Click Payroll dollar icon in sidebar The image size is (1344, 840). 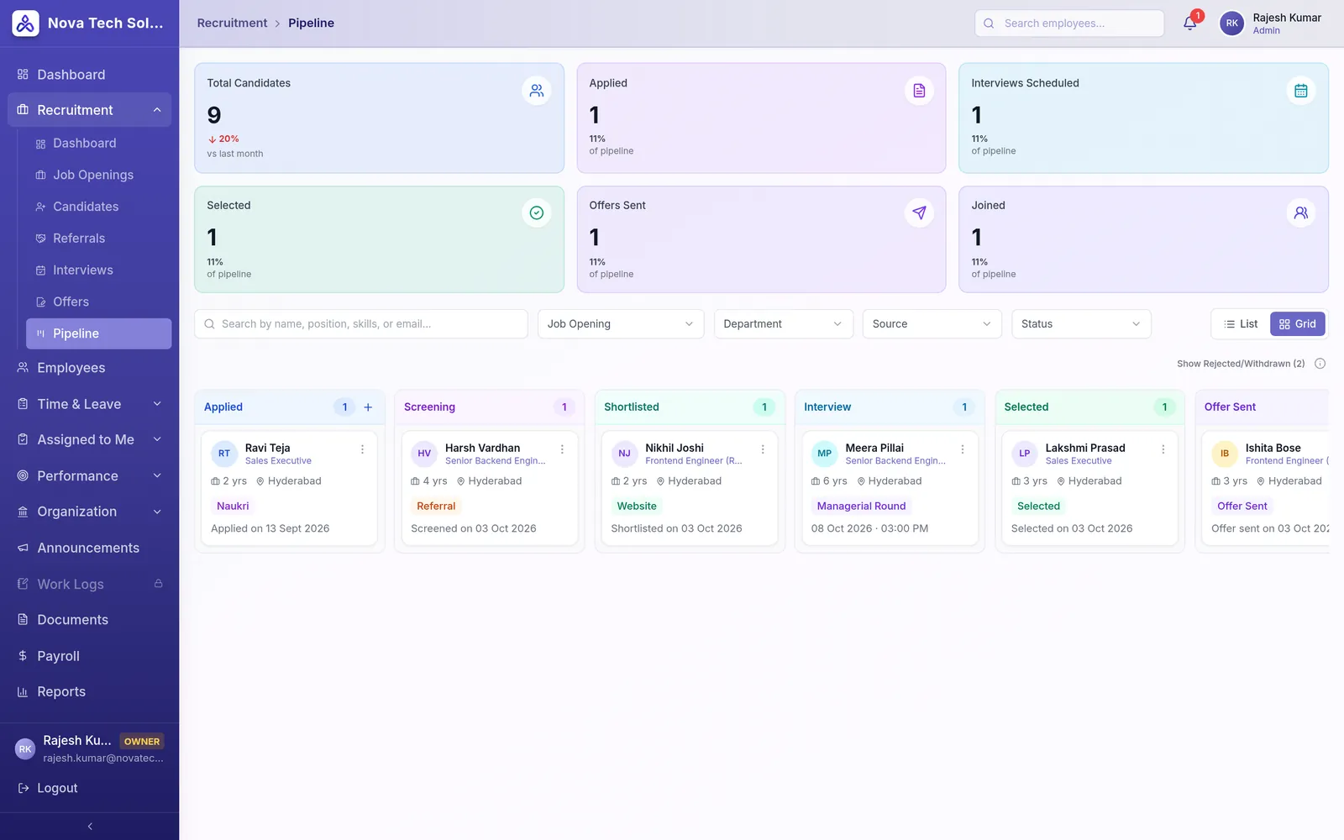pyautogui.click(x=23, y=656)
